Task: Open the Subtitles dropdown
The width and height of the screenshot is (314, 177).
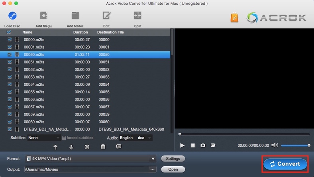Action: 44,138
